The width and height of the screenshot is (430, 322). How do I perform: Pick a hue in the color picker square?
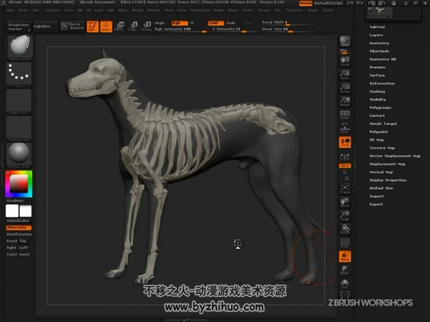19,184
